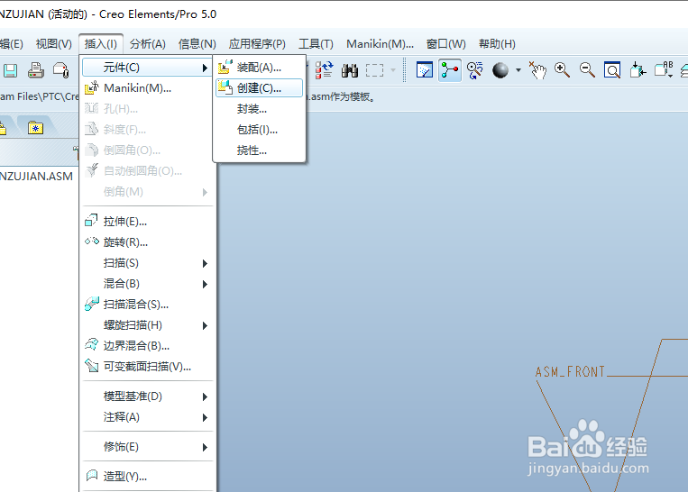The image size is (688, 492).
Task: Toggle the sketch window toolbar icon
Action: click(x=425, y=70)
